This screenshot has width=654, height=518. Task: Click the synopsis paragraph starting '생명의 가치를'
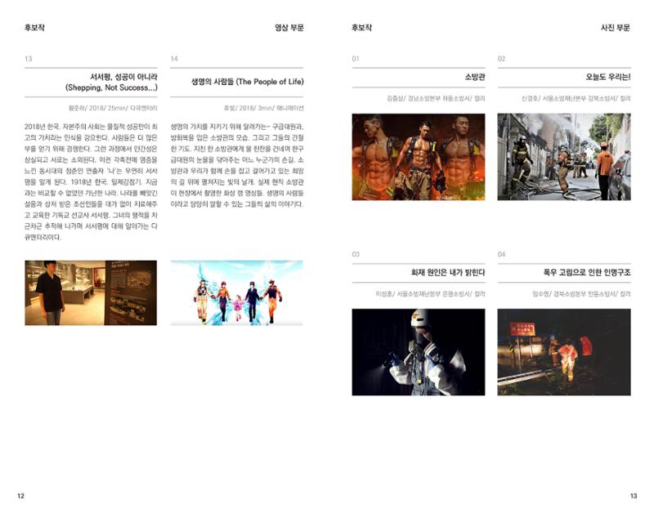[x=237, y=165]
